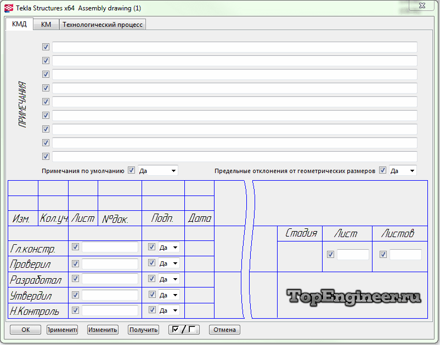The width and height of the screenshot is (440, 345).
Task: Click the Отмена button
Action: 224,330
